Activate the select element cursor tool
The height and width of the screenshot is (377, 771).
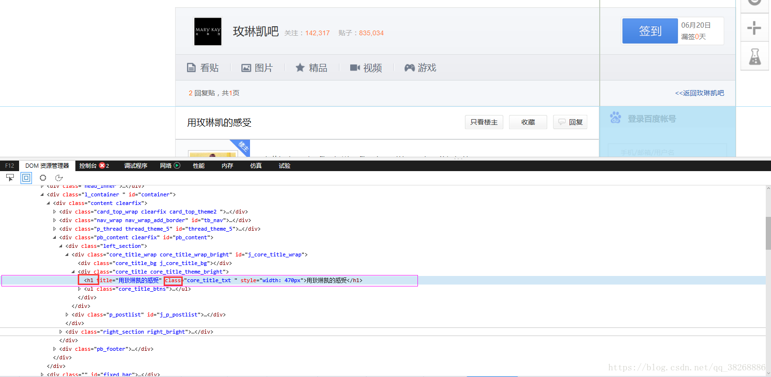tap(10, 178)
